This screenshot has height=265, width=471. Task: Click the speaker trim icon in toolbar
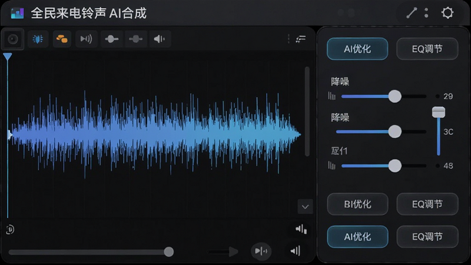tap(159, 39)
